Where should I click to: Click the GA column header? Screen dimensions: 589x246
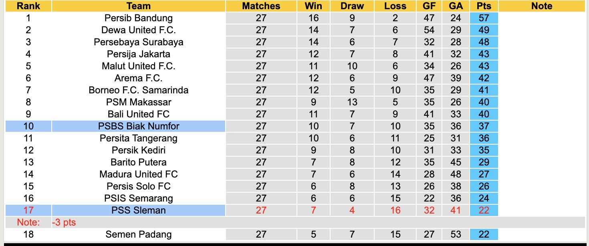pos(456,6)
